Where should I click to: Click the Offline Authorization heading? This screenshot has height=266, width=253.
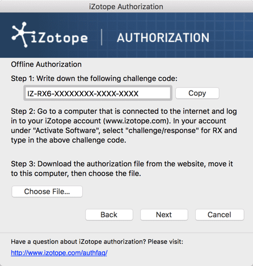(x=47, y=65)
